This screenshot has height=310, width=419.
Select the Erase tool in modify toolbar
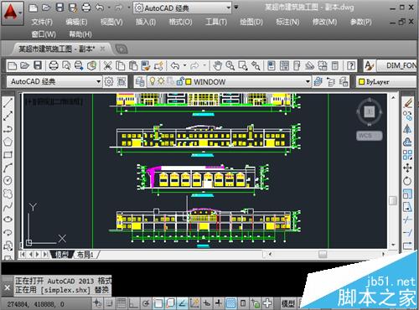[408, 102]
